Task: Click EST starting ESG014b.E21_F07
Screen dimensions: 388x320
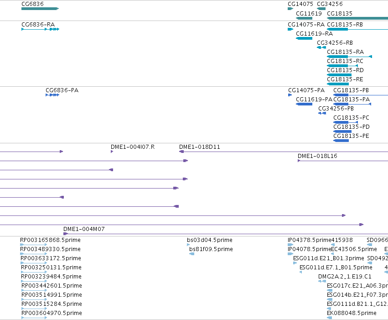Action: [x=357, y=295]
